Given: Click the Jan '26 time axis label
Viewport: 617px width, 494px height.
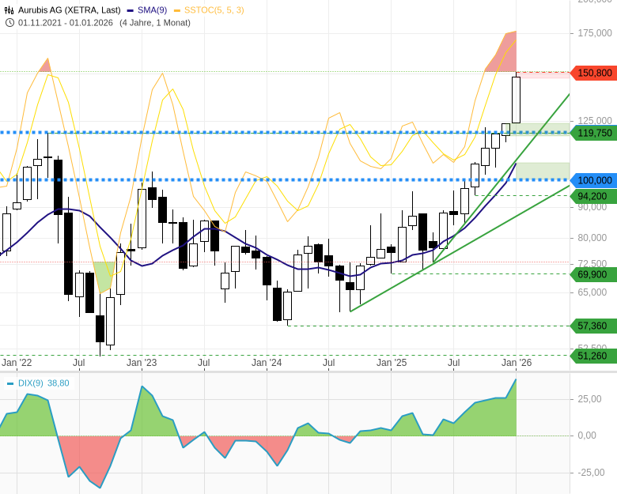Looking at the screenshot, I should [517, 363].
